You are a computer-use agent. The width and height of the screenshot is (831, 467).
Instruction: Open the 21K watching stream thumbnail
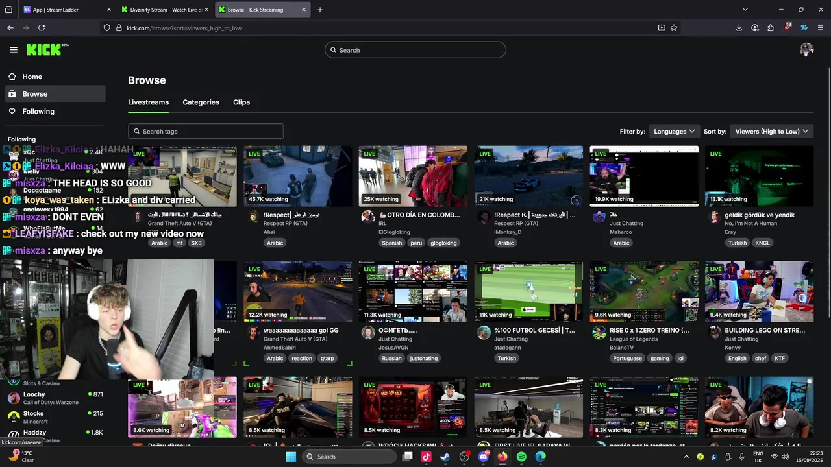pos(528,176)
